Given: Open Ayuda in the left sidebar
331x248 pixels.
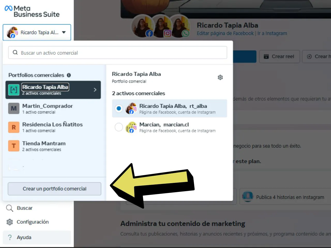Looking at the screenshot, I should click(37, 237).
